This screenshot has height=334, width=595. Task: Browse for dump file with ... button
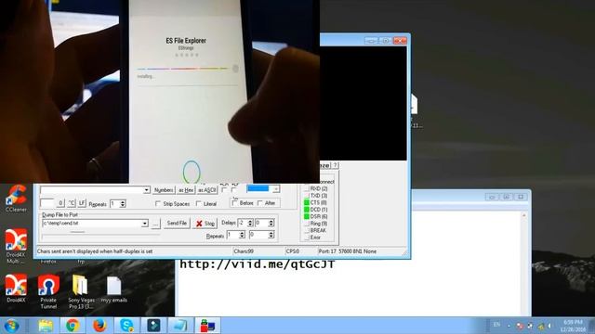tap(155, 224)
